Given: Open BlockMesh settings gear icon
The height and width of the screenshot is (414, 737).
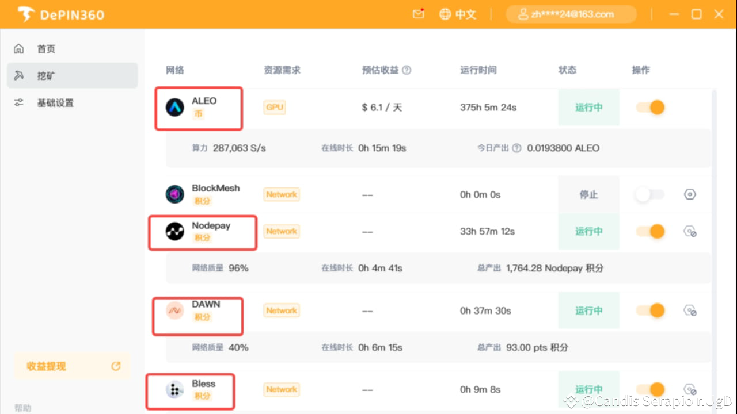Looking at the screenshot, I should point(690,194).
